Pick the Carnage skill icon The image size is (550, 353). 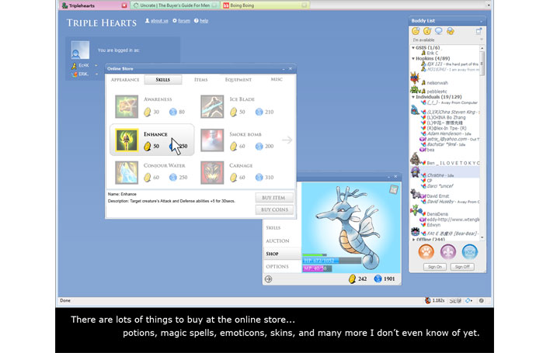[212, 171]
